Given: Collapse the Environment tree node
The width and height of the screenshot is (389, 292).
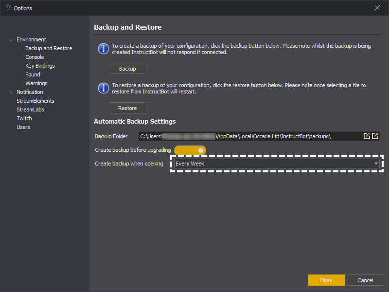Looking at the screenshot, I should coord(11,40).
